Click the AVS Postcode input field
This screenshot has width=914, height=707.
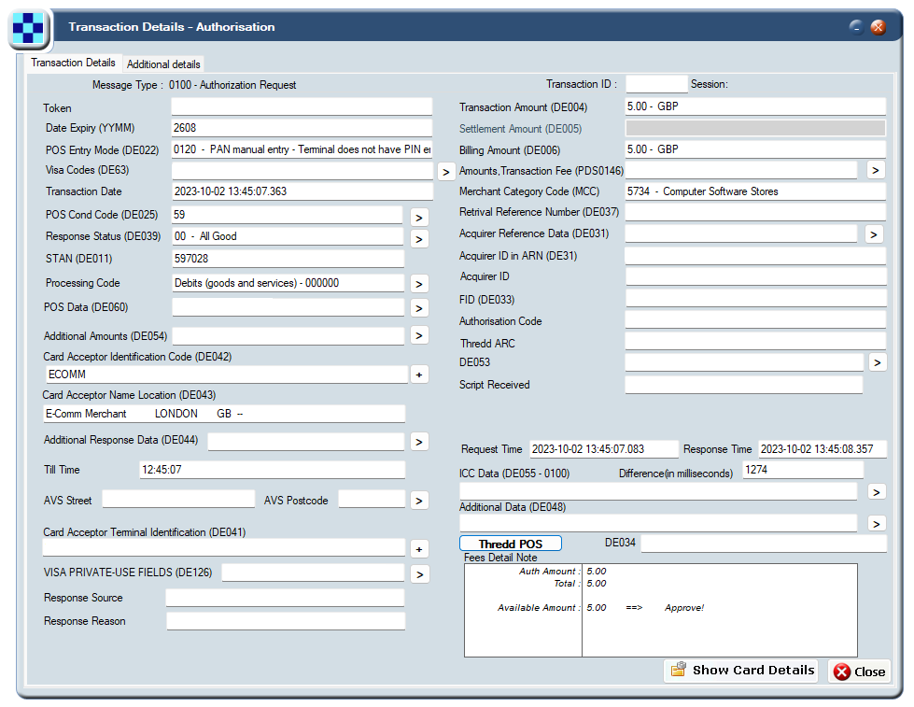pyautogui.click(x=372, y=500)
